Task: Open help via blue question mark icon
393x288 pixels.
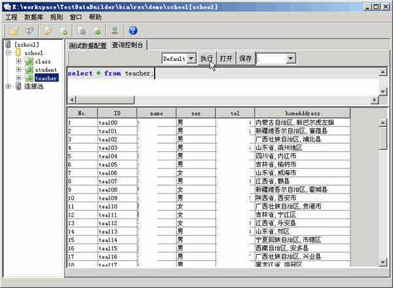Action: click(x=133, y=31)
